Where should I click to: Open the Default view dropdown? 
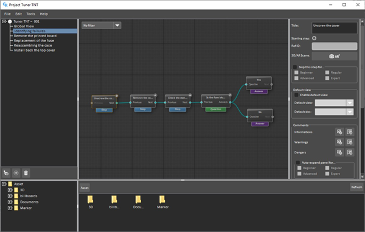coord(334,103)
